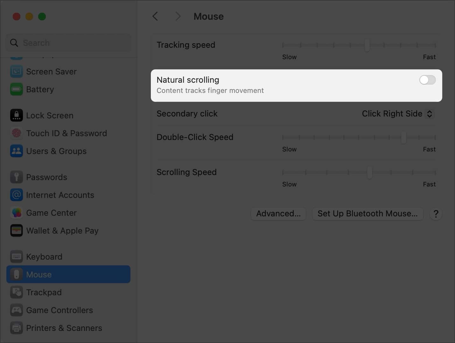The height and width of the screenshot is (343, 455).
Task: Select Trackpad in the sidebar
Action: (44, 292)
